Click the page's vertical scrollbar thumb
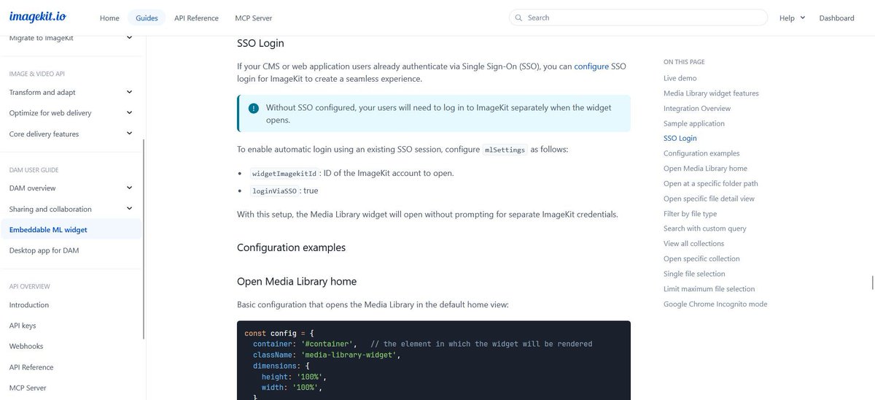Image resolution: width=875 pixels, height=400 pixels. [x=872, y=282]
